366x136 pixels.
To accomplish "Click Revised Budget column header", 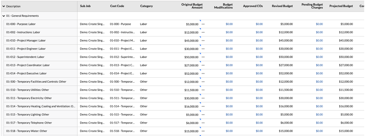I will 282,6.
